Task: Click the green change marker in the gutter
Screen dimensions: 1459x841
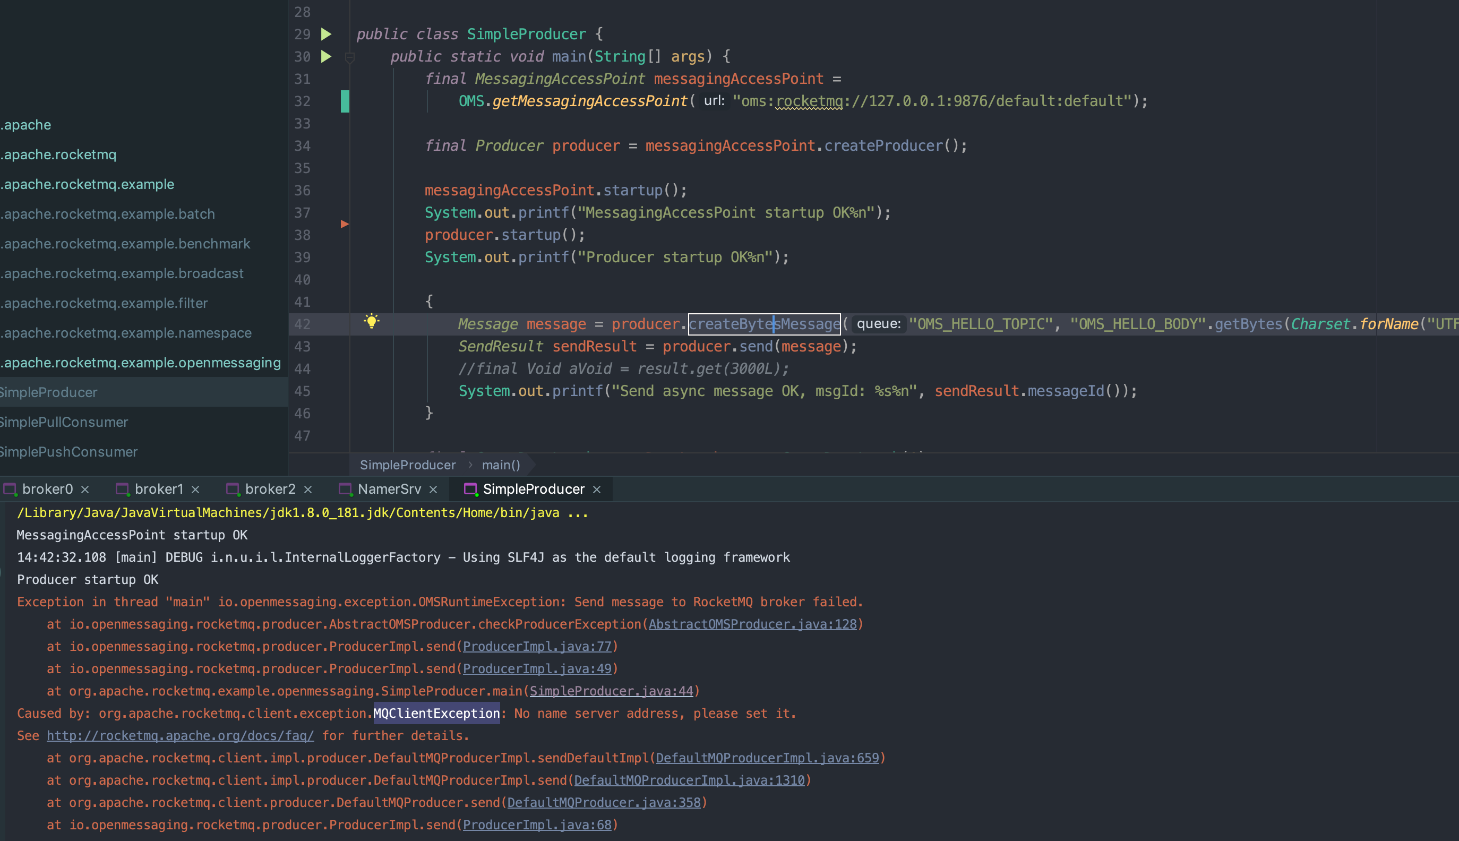Action: (x=345, y=101)
